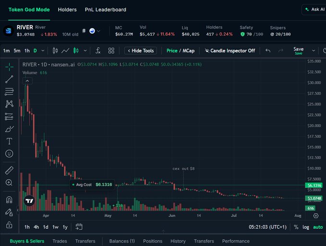The height and width of the screenshot is (246, 326).
Task: Click the blue chain network icon
Action: pyautogui.click(x=92, y=31)
